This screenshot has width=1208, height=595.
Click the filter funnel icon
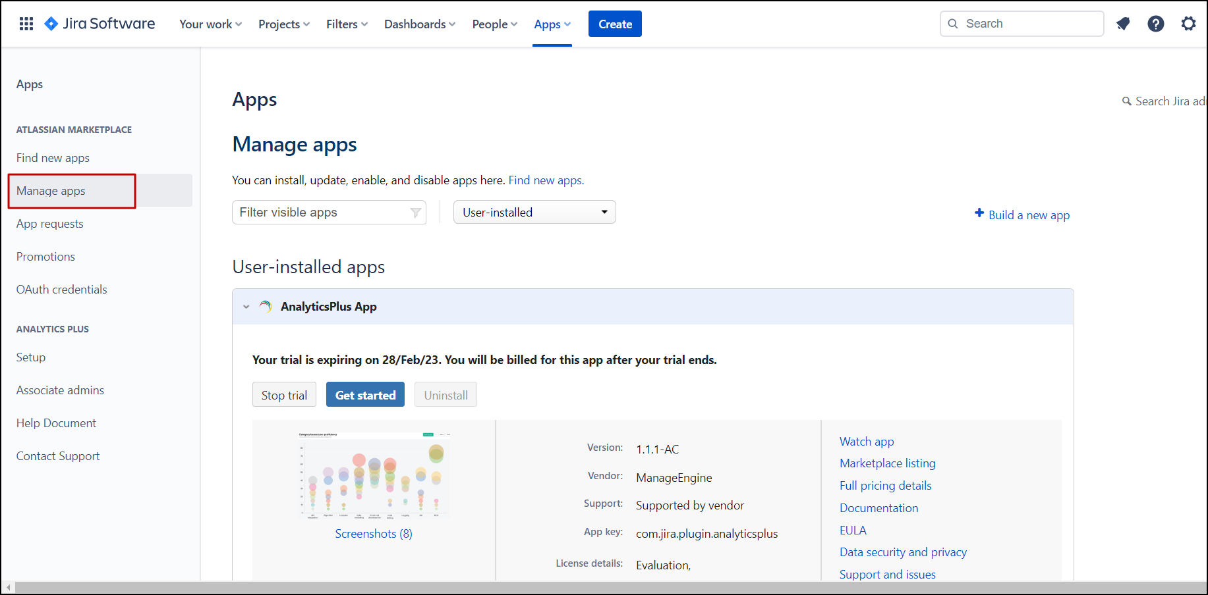(415, 213)
